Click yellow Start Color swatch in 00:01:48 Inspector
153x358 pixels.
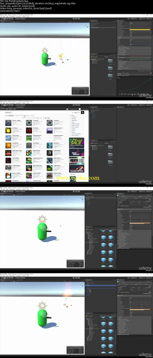[140, 29]
